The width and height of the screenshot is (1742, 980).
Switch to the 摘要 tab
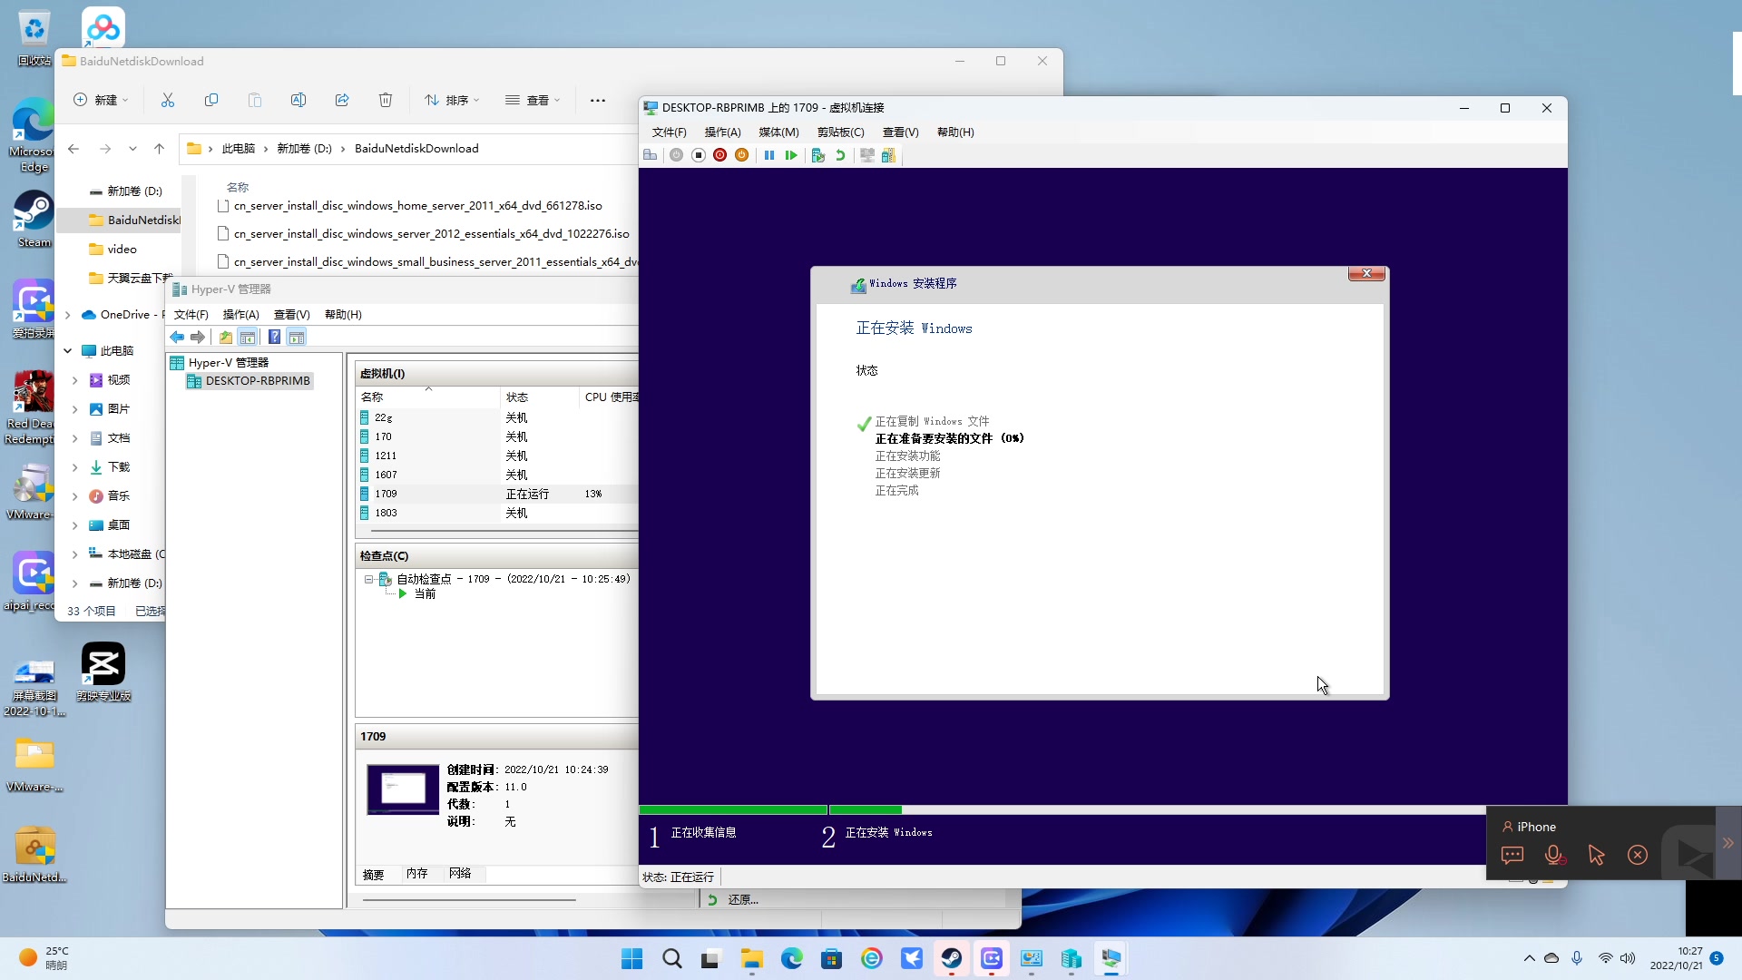point(374,875)
